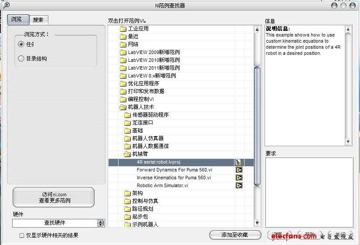Click the 信息 panel scroll-up arrow
The width and height of the screenshot is (360, 245).
click(348, 29)
